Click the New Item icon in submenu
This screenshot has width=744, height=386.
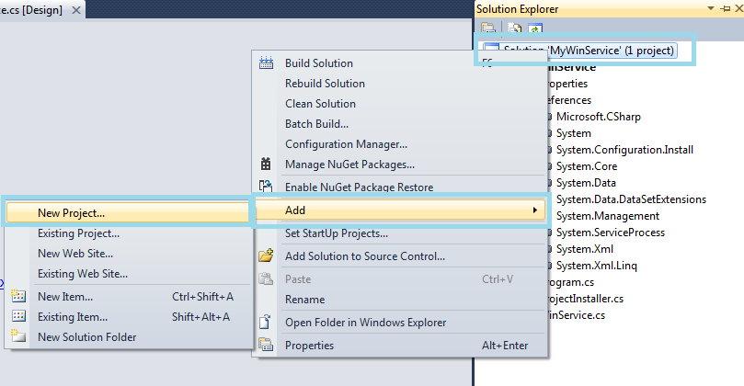(18, 297)
